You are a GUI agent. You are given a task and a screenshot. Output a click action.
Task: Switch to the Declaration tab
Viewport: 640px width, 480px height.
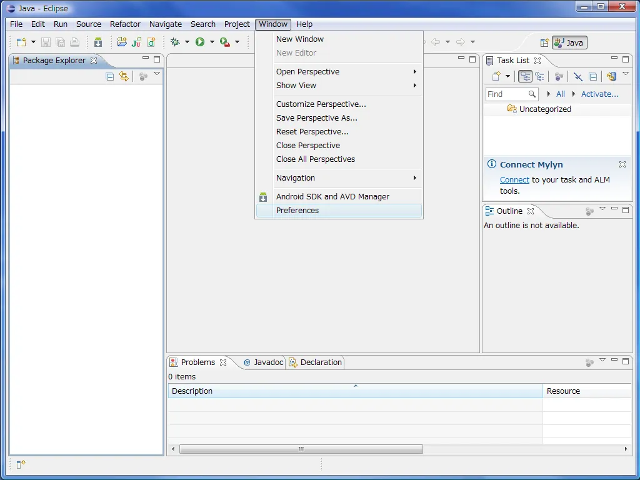[x=316, y=362]
